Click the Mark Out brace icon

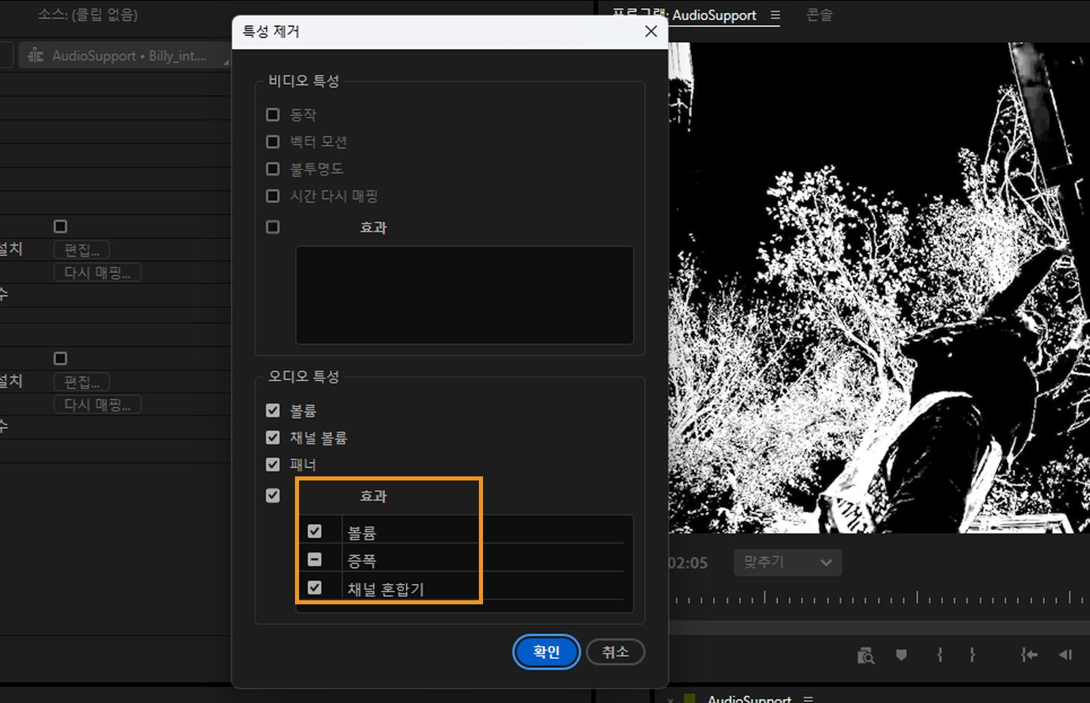click(x=972, y=655)
